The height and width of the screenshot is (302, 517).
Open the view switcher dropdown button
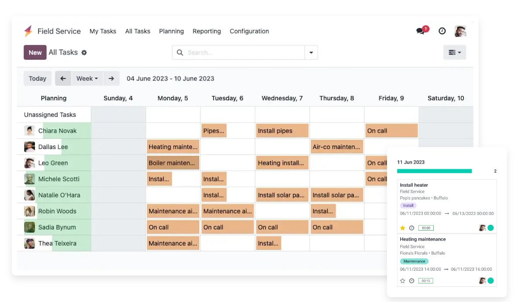pos(455,52)
